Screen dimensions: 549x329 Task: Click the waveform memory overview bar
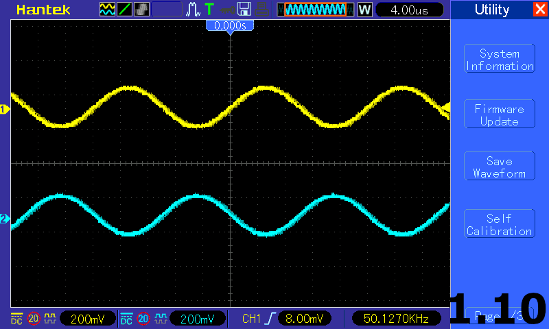click(315, 10)
